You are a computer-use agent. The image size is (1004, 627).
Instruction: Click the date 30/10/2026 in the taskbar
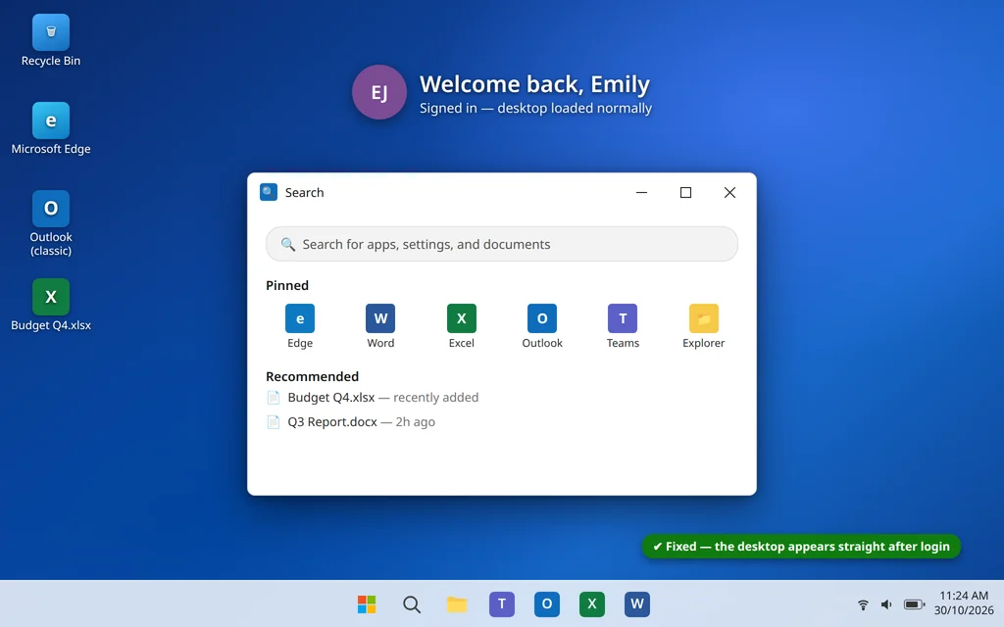point(964,610)
